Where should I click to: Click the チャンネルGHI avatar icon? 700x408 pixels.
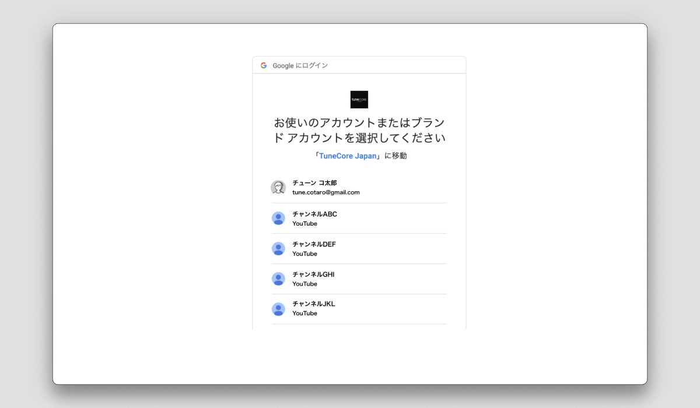[x=278, y=279]
